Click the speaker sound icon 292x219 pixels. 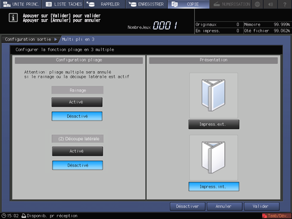click(271, 4)
